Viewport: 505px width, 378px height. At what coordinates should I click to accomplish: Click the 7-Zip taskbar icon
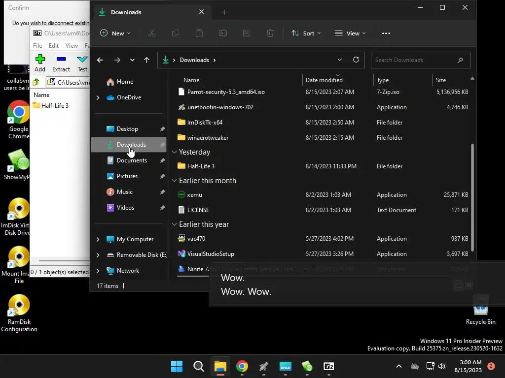coord(329,366)
